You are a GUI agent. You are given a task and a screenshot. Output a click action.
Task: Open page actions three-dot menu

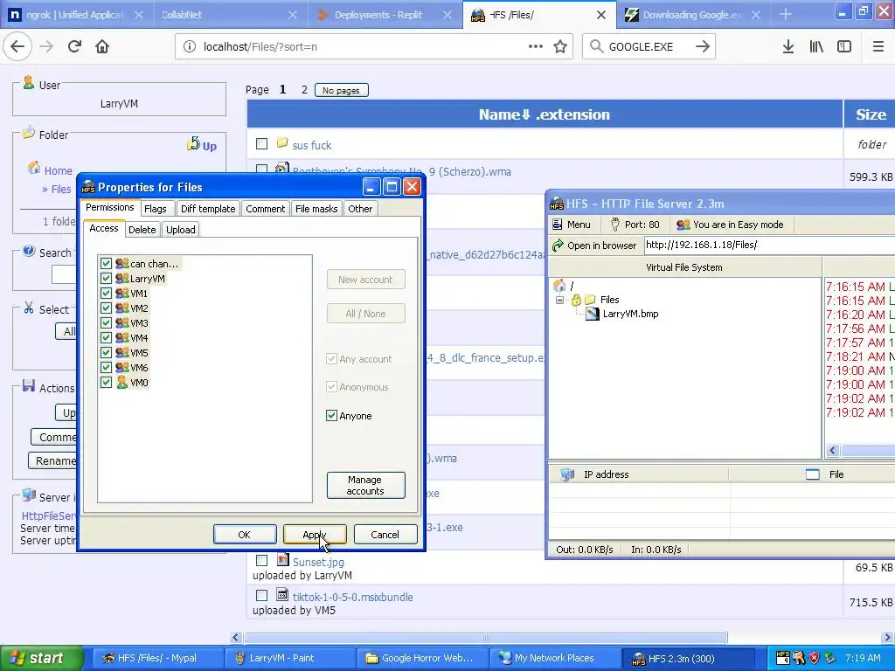click(536, 46)
